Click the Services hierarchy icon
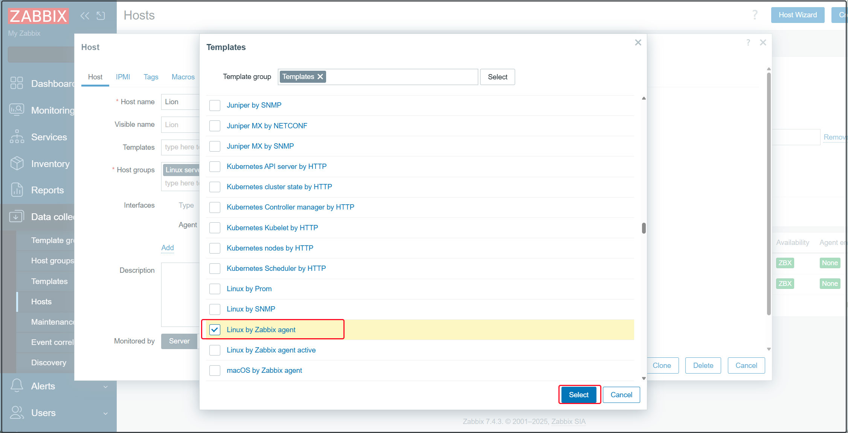The width and height of the screenshot is (848, 433). click(17, 137)
